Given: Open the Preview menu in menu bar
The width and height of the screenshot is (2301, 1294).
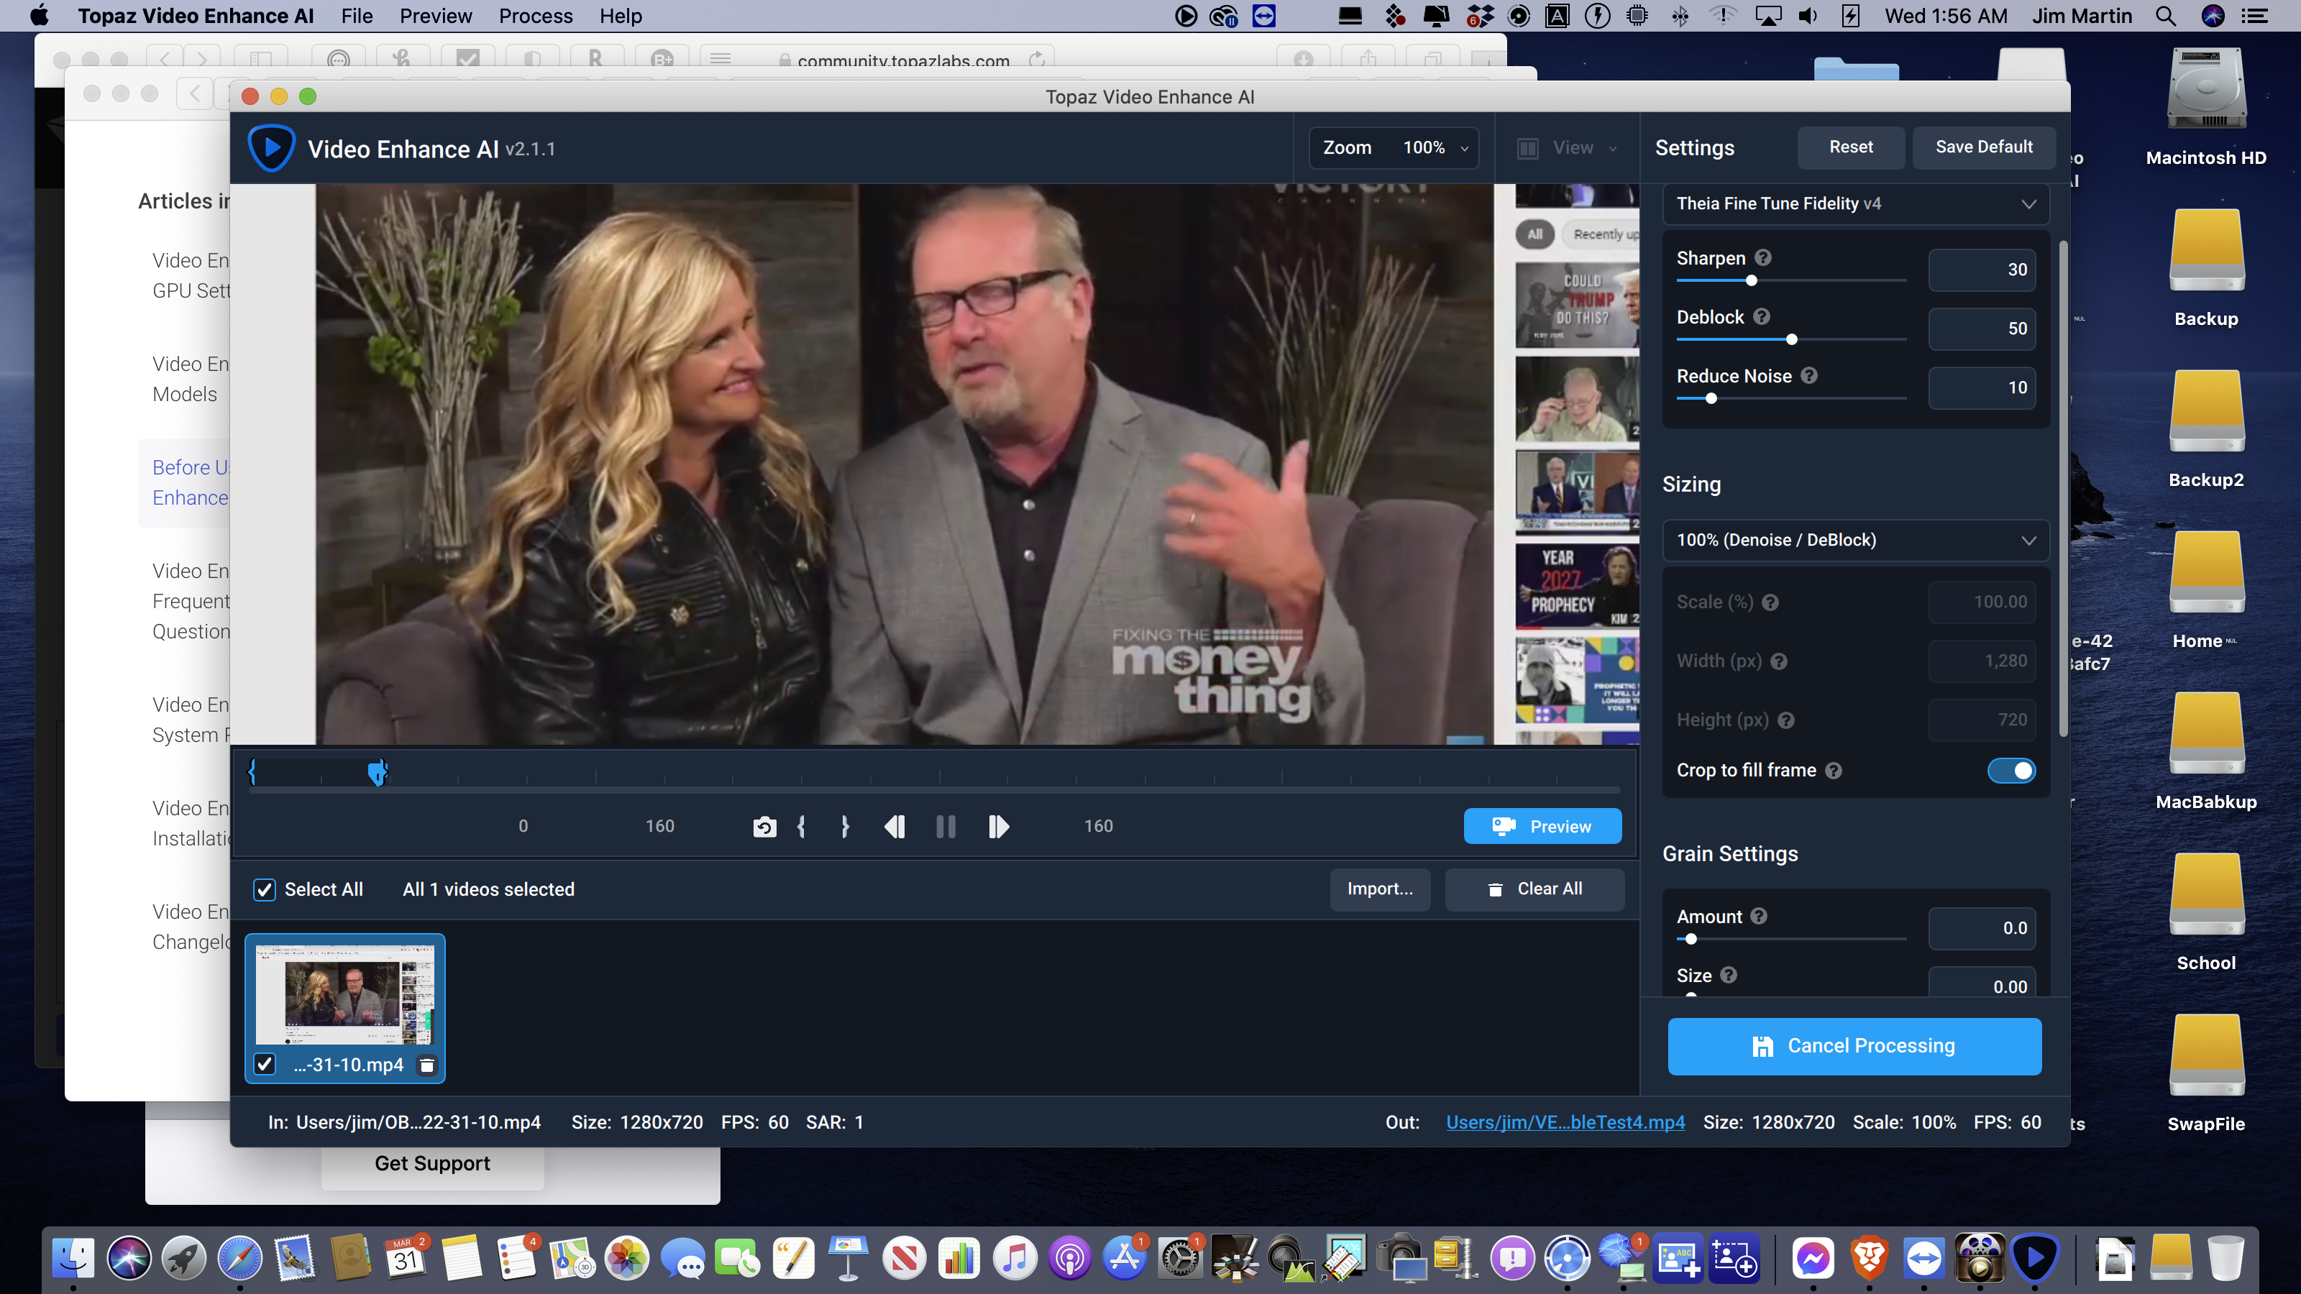Looking at the screenshot, I should [435, 16].
